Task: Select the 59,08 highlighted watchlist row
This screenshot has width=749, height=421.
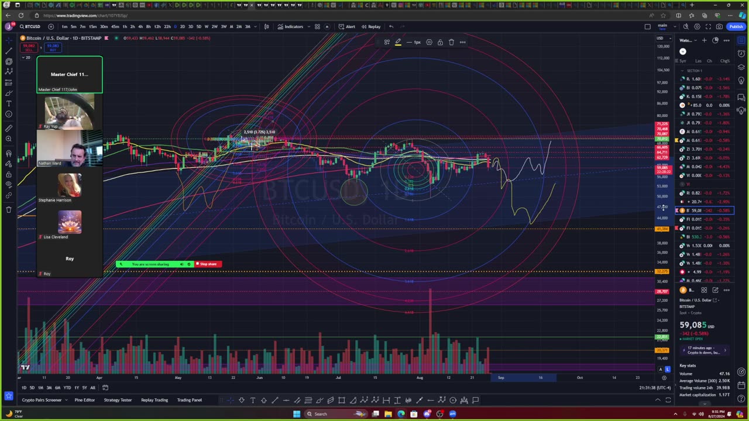Action: (705, 210)
